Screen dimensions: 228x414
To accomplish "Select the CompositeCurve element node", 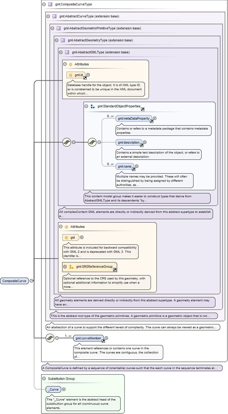I will click(14, 281).
